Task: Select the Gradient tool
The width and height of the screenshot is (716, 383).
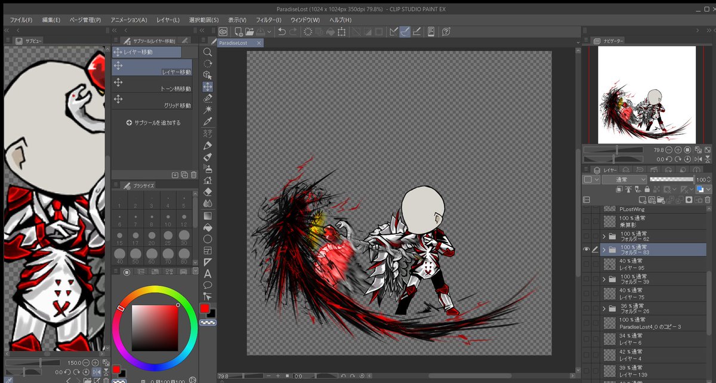Action: tap(208, 215)
